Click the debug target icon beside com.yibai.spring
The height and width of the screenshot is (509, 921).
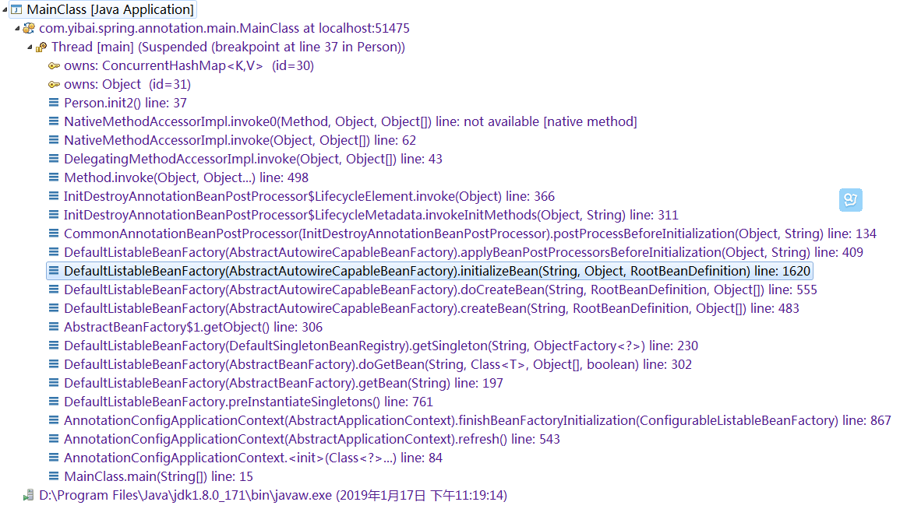[29, 28]
